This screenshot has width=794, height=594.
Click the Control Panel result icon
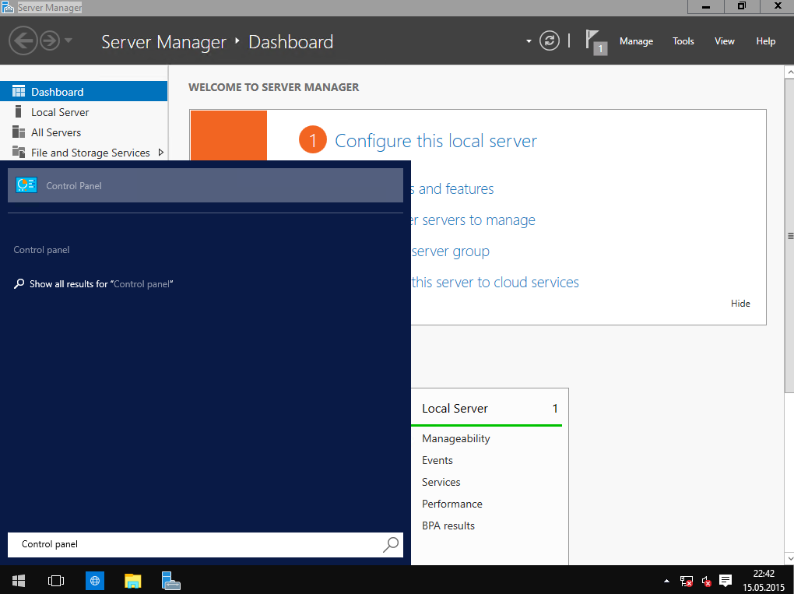coord(26,185)
